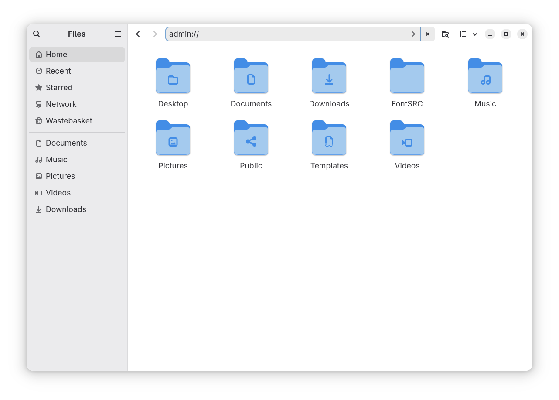Open Network from the sidebar
The width and height of the screenshot is (559, 400).
click(61, 104)
